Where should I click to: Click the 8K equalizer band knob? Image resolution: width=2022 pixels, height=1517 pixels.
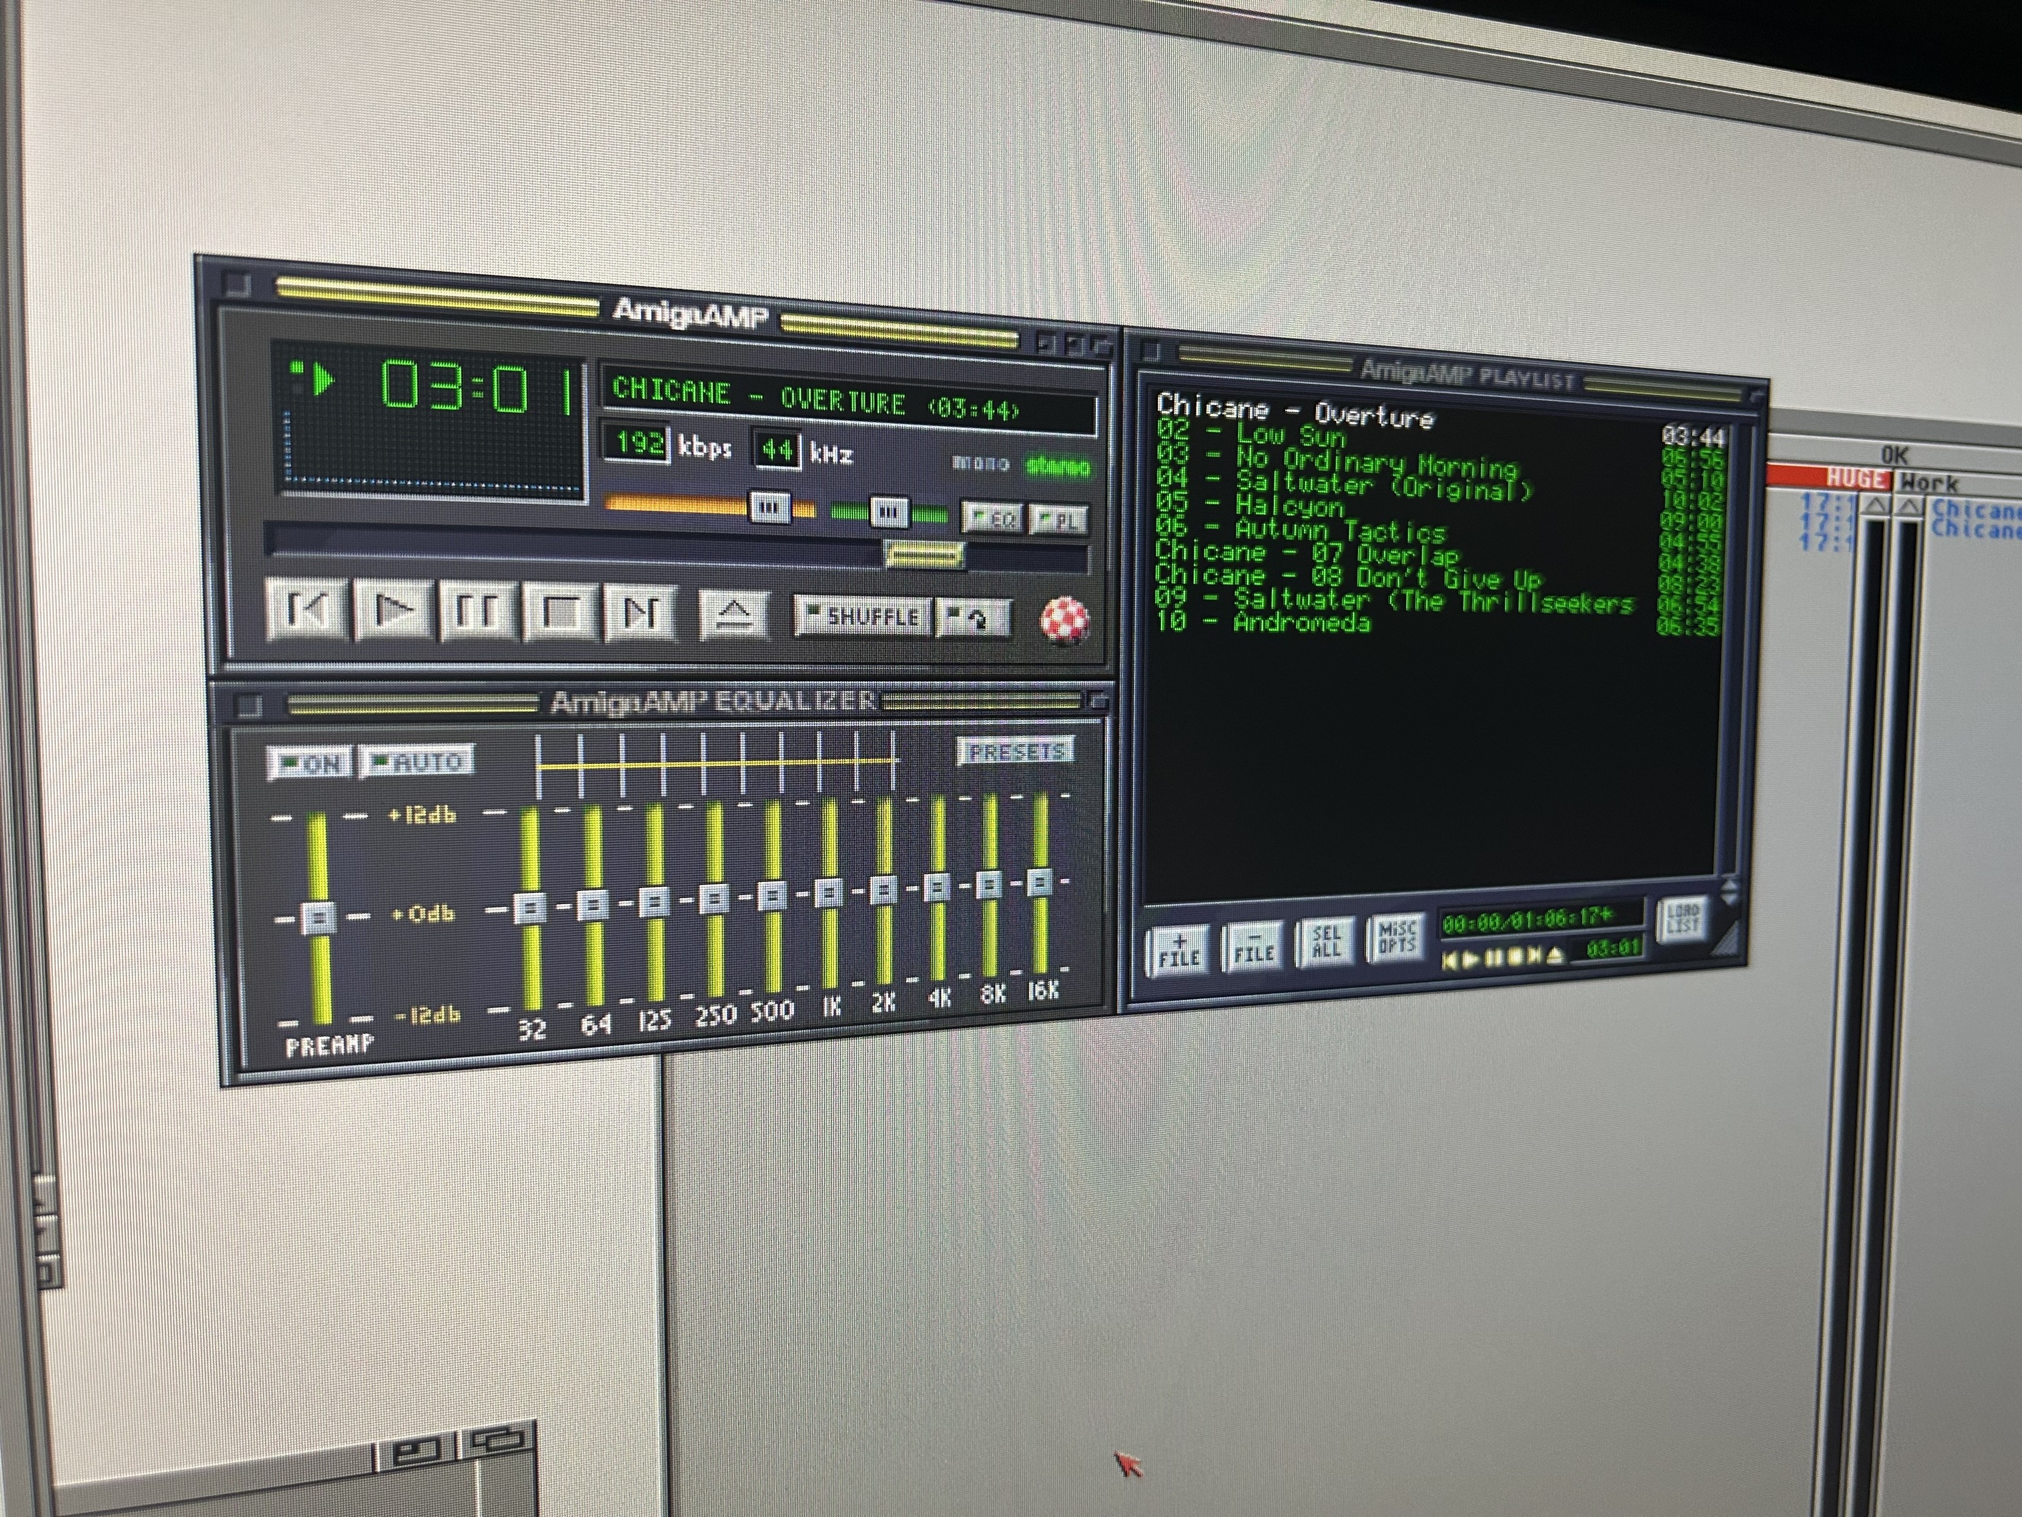pyautogui.click(x=989, y=884)
